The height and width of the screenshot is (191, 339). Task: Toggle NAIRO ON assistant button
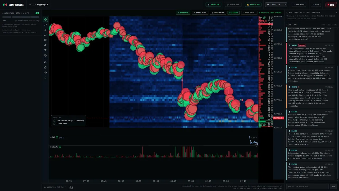(213, 5)
